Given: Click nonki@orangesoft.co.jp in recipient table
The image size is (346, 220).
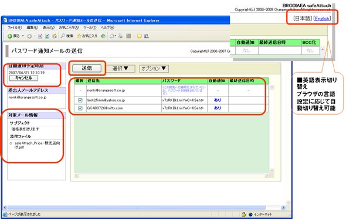Looking at the screenshot, I should pyautogui.click(x=106, y=90).
